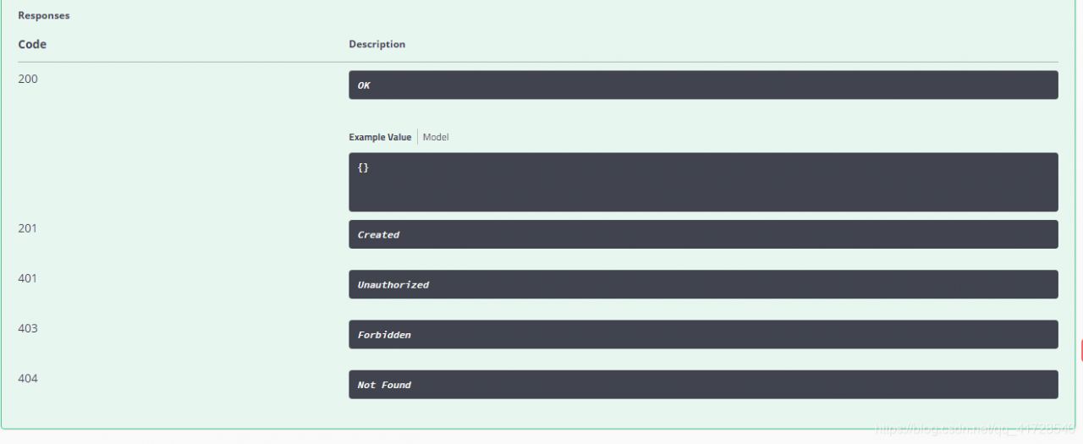The image size is (1083, 444).
Task: Select the Created description box
Action: point(703,234)
